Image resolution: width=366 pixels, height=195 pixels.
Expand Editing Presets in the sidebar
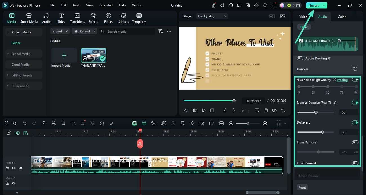[8, 75]
